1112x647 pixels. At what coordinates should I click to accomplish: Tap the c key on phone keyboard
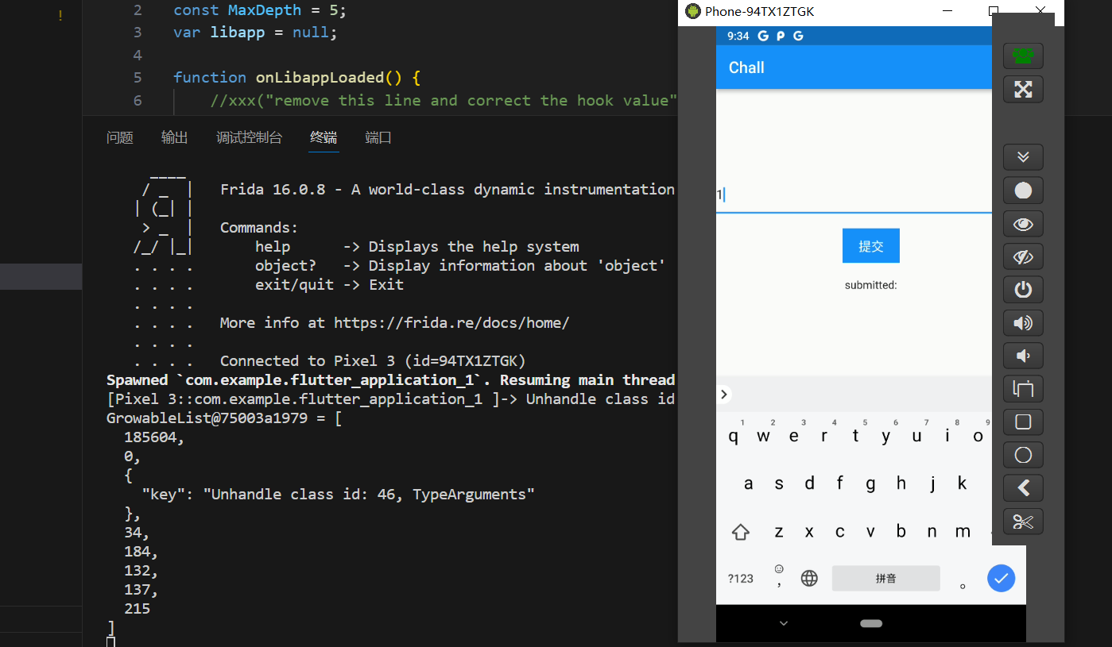coord(839,532)
